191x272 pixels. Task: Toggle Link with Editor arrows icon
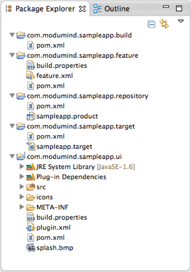[164, 24]
